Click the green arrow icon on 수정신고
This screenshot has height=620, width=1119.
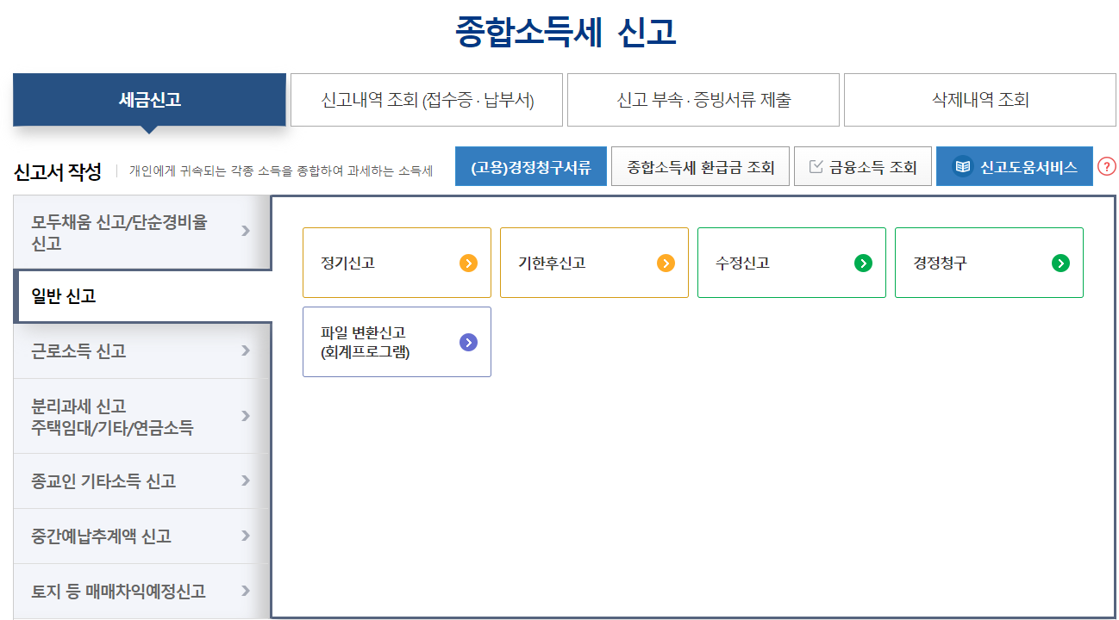[861, 263]
